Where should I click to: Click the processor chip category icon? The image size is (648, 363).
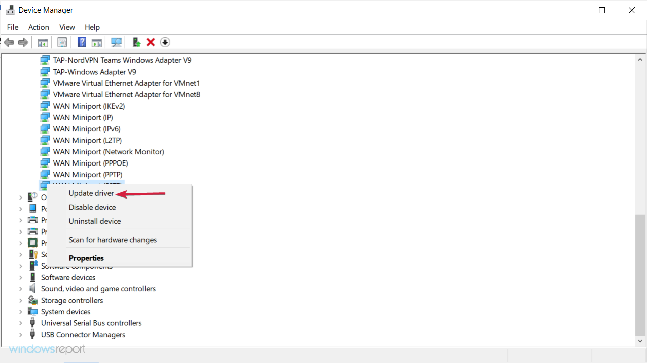pyautogui.click(x=33, y=243)
